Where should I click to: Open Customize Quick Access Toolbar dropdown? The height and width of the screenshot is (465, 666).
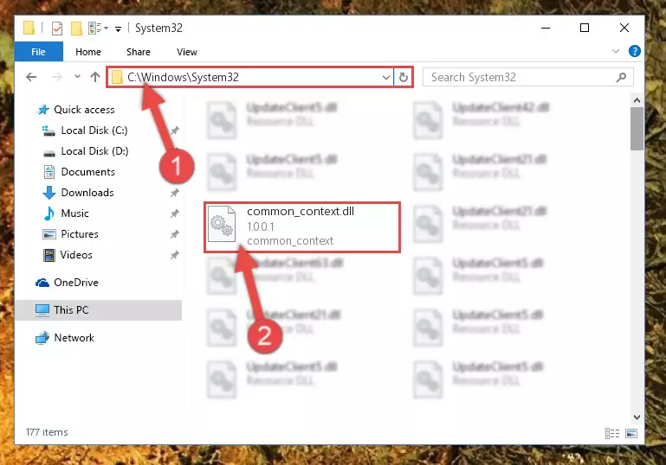118,29
